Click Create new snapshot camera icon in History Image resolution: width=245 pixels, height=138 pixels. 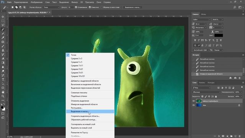click(235, 78)
